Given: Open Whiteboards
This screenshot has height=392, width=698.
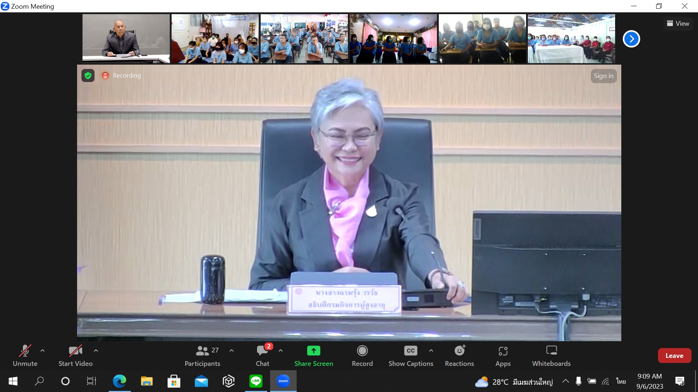Looking at the screenshot, I should tap(551, 356).
